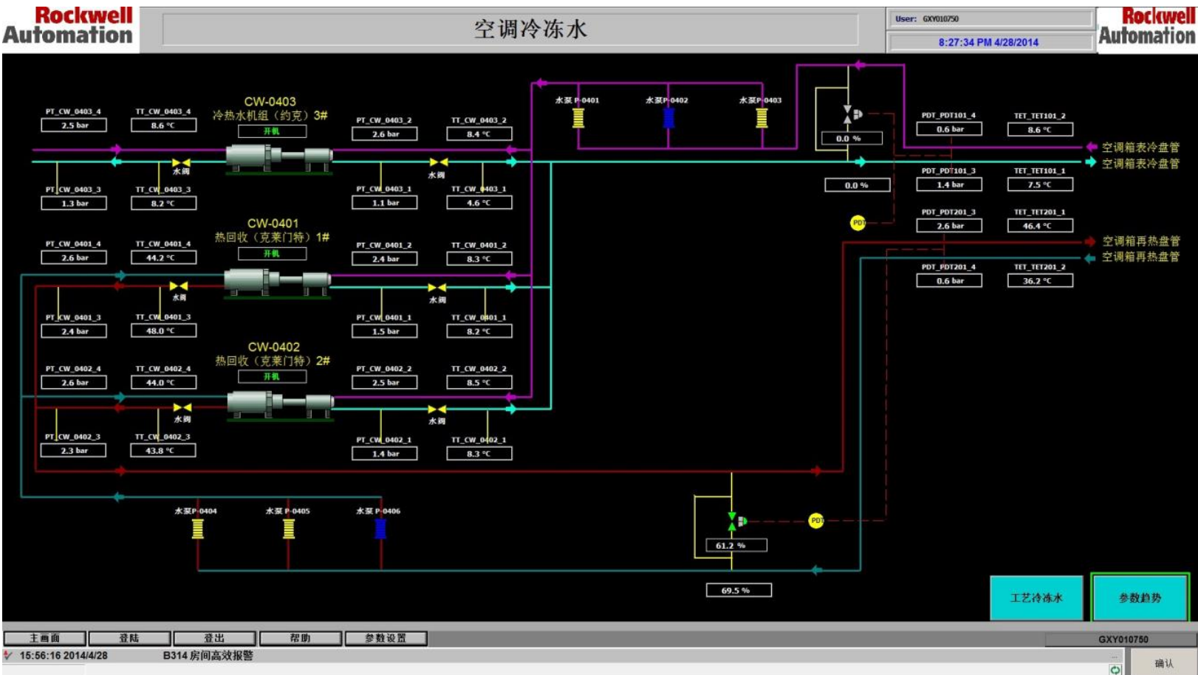Select the blue water pump P-0402
The width and height of the screenshot is (1198, 675).
click(668, 118)
